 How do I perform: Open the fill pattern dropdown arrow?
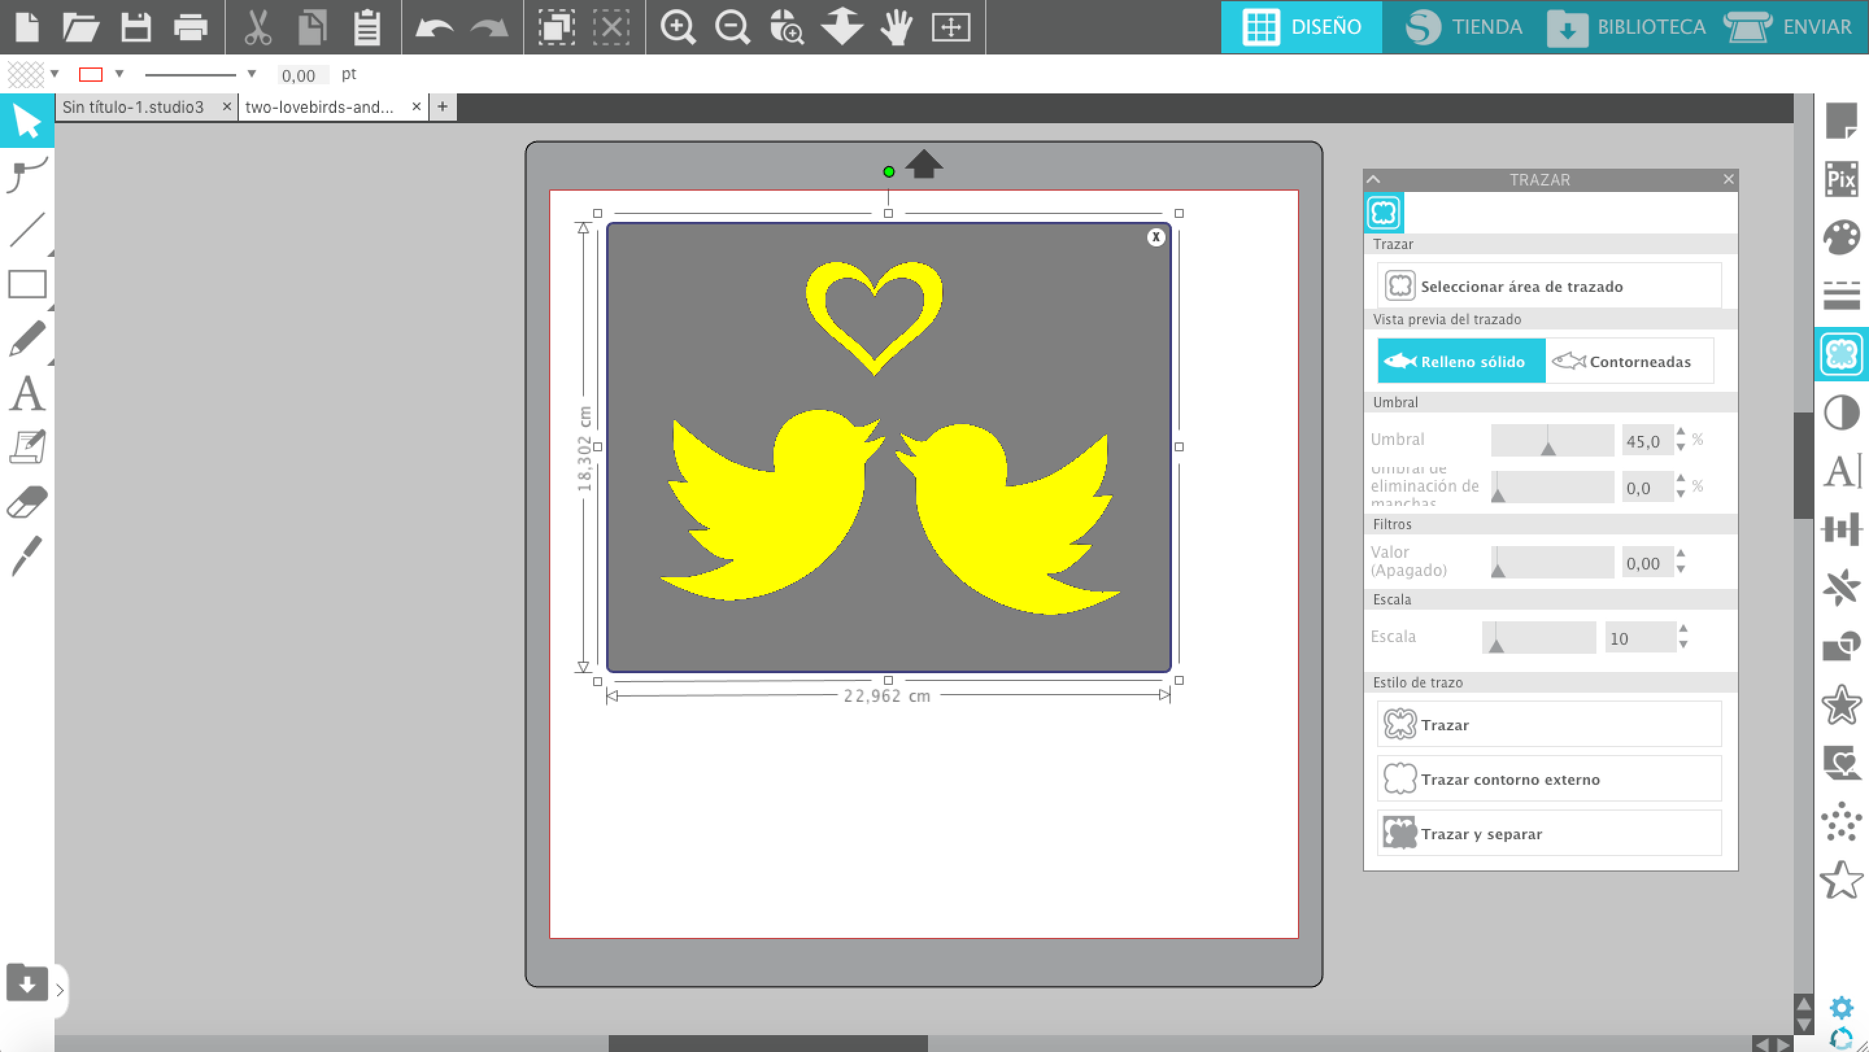(x=55, y=74)
